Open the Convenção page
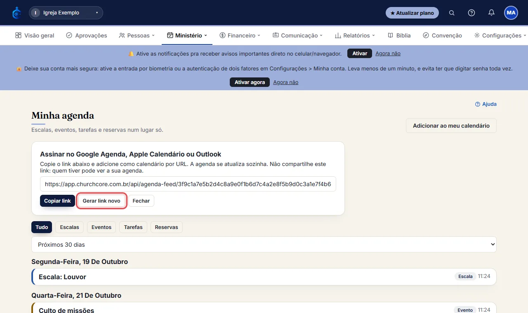 (443, 35)
